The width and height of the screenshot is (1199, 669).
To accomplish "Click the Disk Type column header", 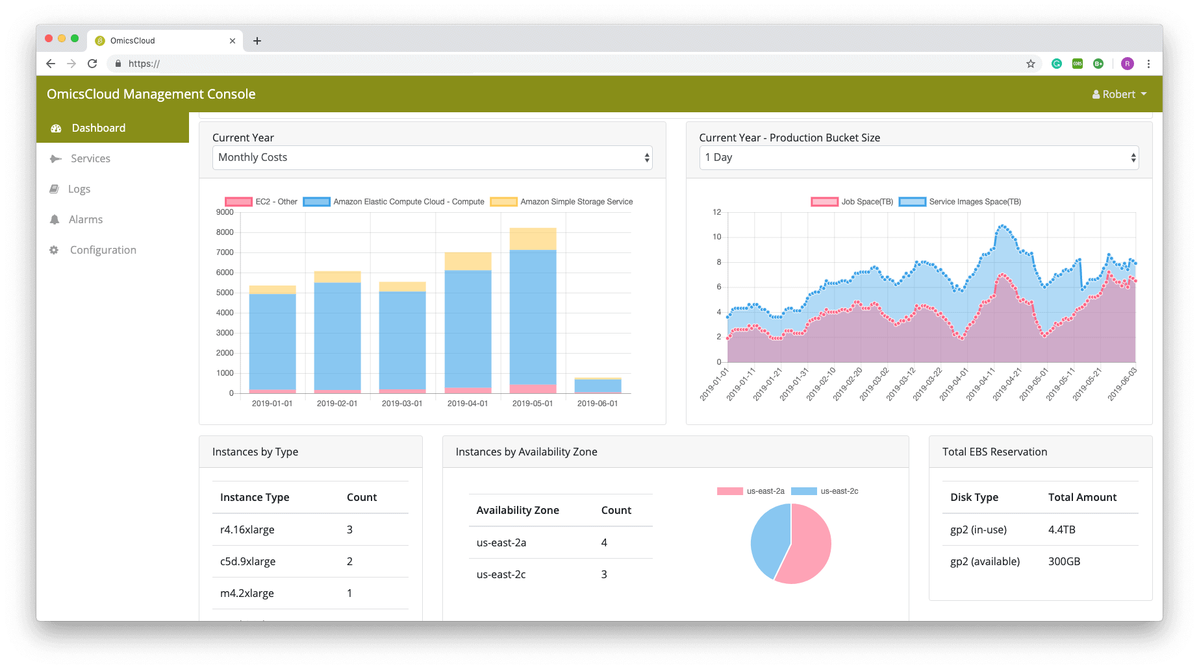I will pos(974,497).
